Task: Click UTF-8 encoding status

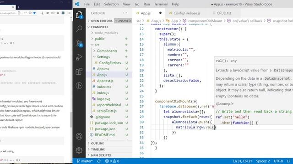Action: pyautogui.click(x=278, y=161)
